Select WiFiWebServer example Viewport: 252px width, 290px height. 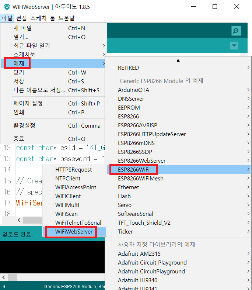point(74,232)
